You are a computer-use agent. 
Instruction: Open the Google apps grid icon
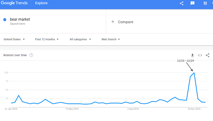[x=205, y=3]
